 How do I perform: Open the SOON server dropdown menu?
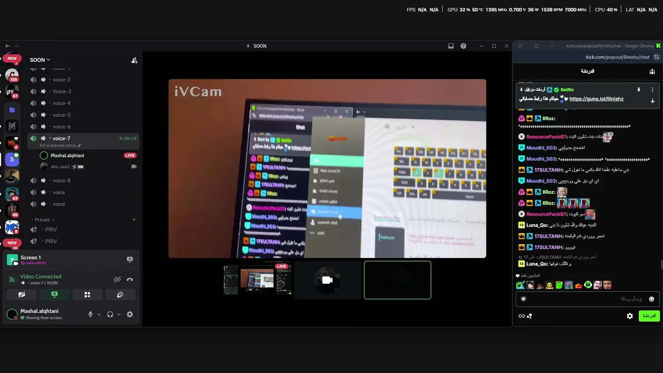click(x=40, y=60)
